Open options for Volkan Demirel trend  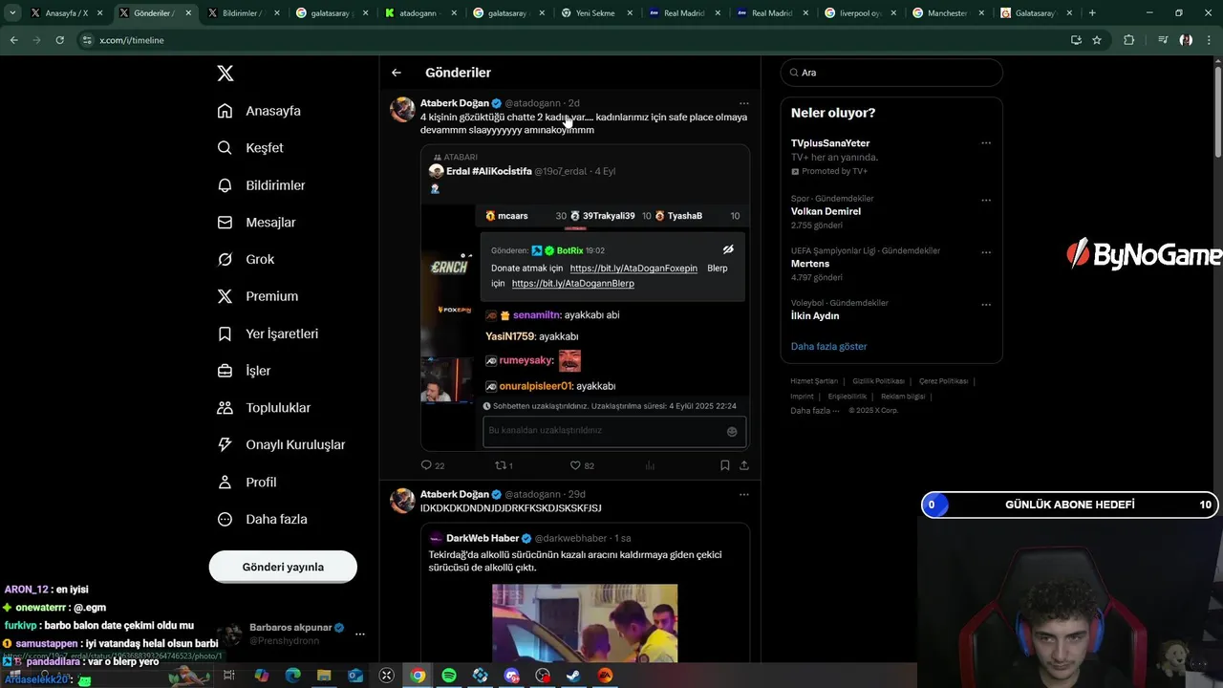click(986, 200)
